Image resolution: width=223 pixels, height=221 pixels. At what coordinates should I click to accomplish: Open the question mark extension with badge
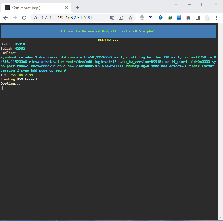(x=151, y=18)
